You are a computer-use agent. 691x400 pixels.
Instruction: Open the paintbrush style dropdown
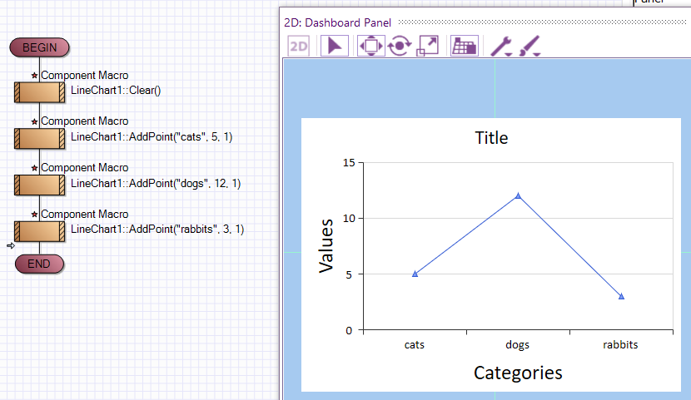pyautogui.click(x=529, y=47)
